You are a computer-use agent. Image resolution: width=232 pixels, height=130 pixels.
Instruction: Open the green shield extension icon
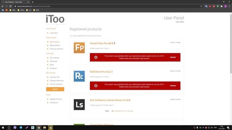(x=218, y=6)
